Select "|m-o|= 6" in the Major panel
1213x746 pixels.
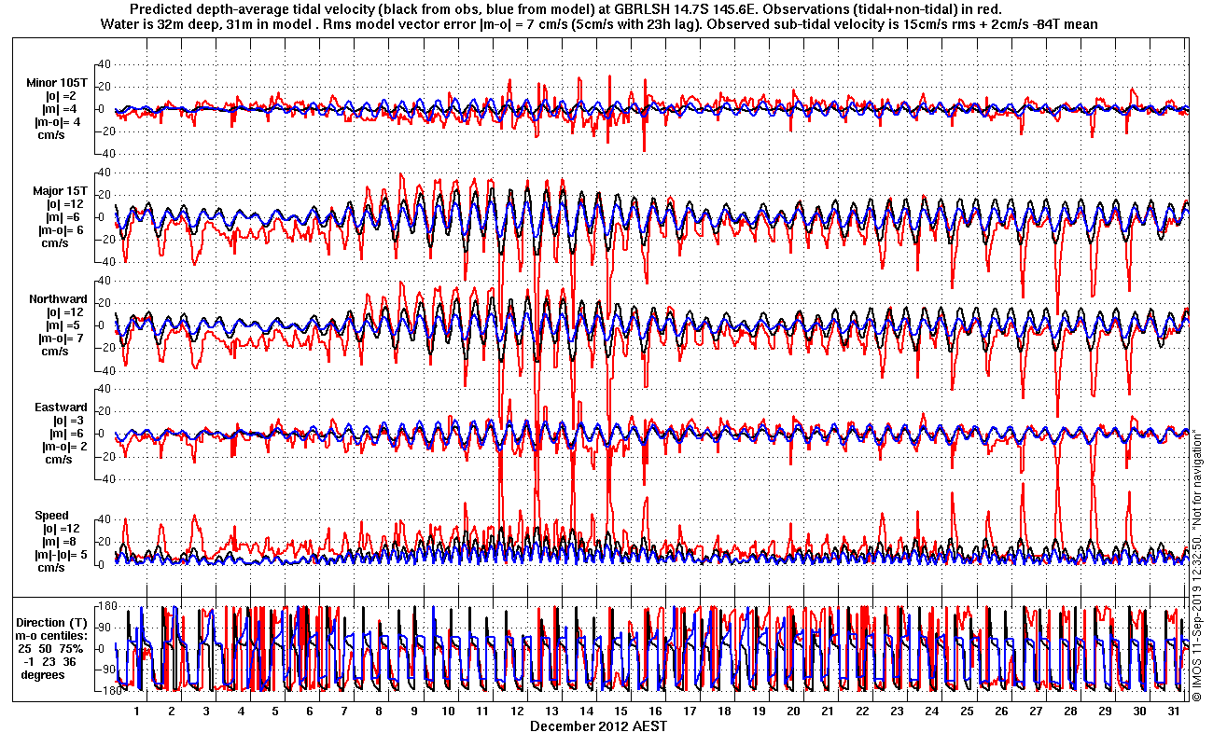[x=62, y=230]
